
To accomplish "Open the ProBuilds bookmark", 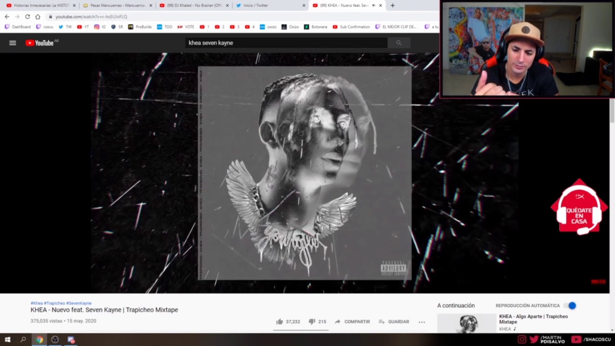I will 140,27.
